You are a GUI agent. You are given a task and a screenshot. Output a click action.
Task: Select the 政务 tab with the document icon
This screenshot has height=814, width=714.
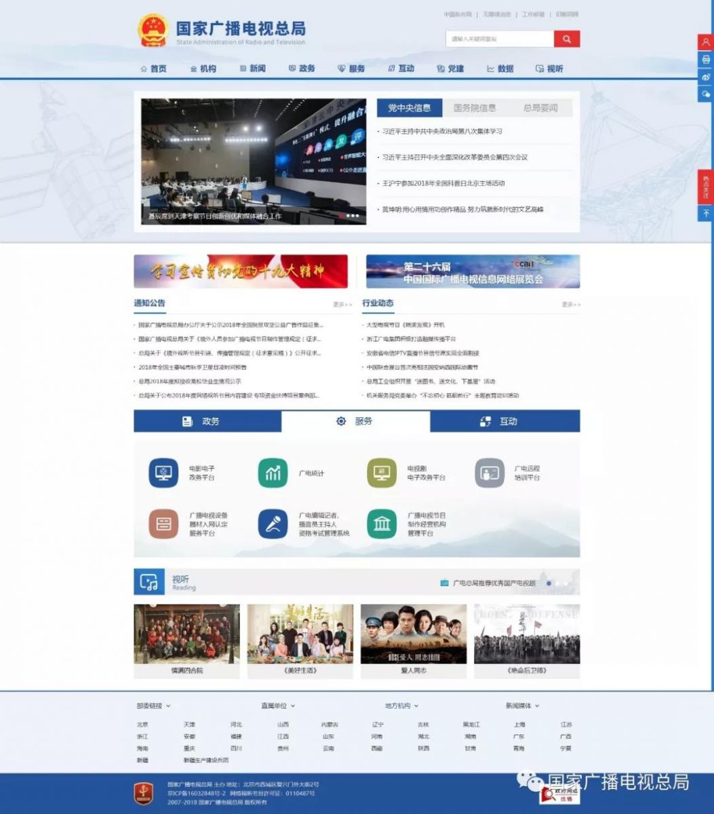tap(207, 421)
